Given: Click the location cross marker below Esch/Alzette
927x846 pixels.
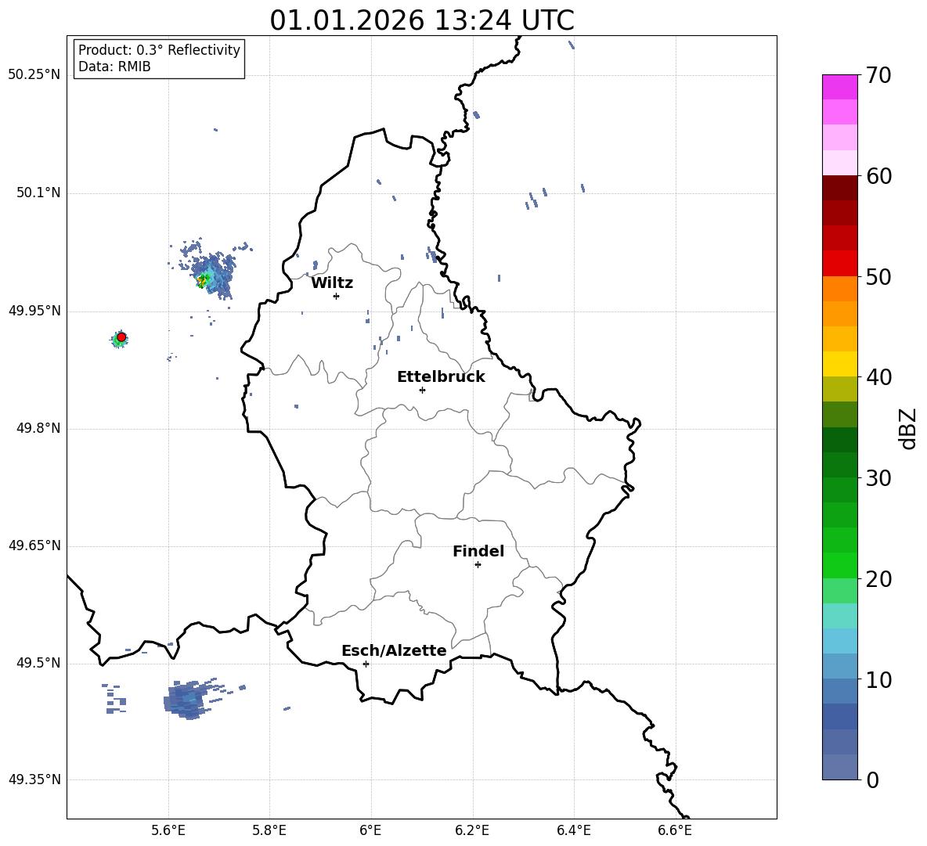Looking at the screenshot, I should pos(366,664).
